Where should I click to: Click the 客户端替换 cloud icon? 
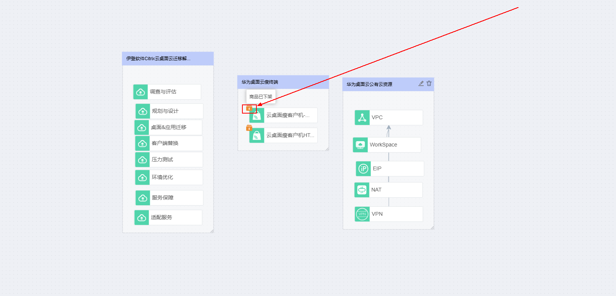(143, 143)
